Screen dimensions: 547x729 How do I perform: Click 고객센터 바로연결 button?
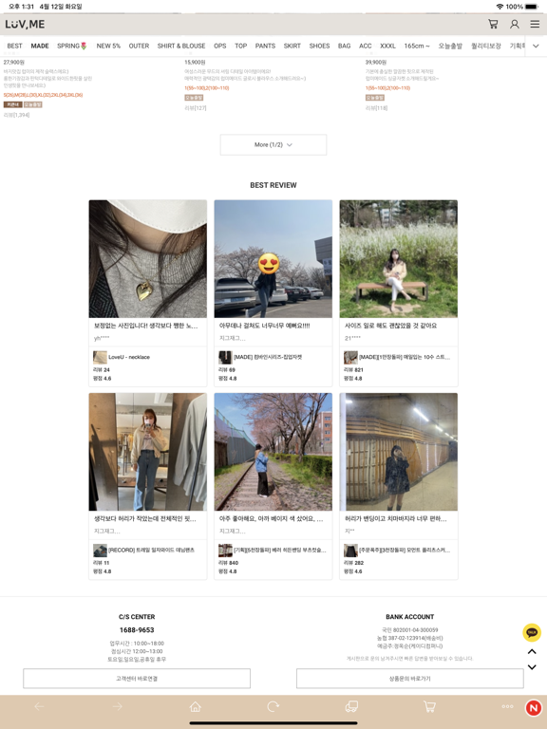click(137, 679)
